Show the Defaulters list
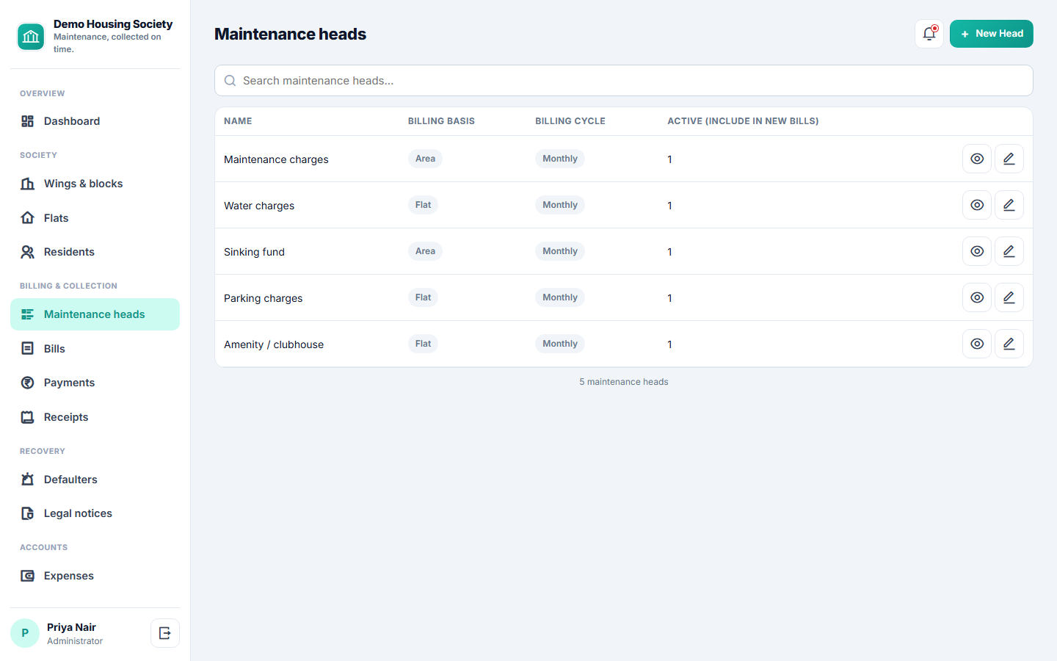Viewport: 1057px width, 661px height. (95, 480)
